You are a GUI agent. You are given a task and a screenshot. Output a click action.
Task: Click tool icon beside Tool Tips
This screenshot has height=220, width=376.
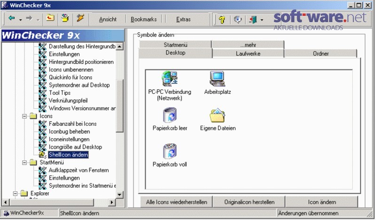tap(42, 93)
